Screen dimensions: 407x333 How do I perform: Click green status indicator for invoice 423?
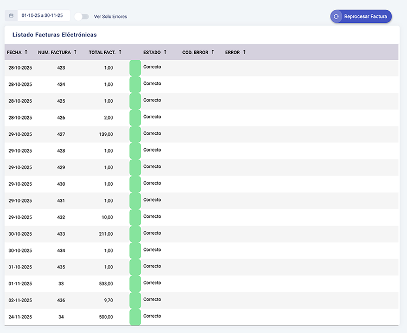coord(135,68)
